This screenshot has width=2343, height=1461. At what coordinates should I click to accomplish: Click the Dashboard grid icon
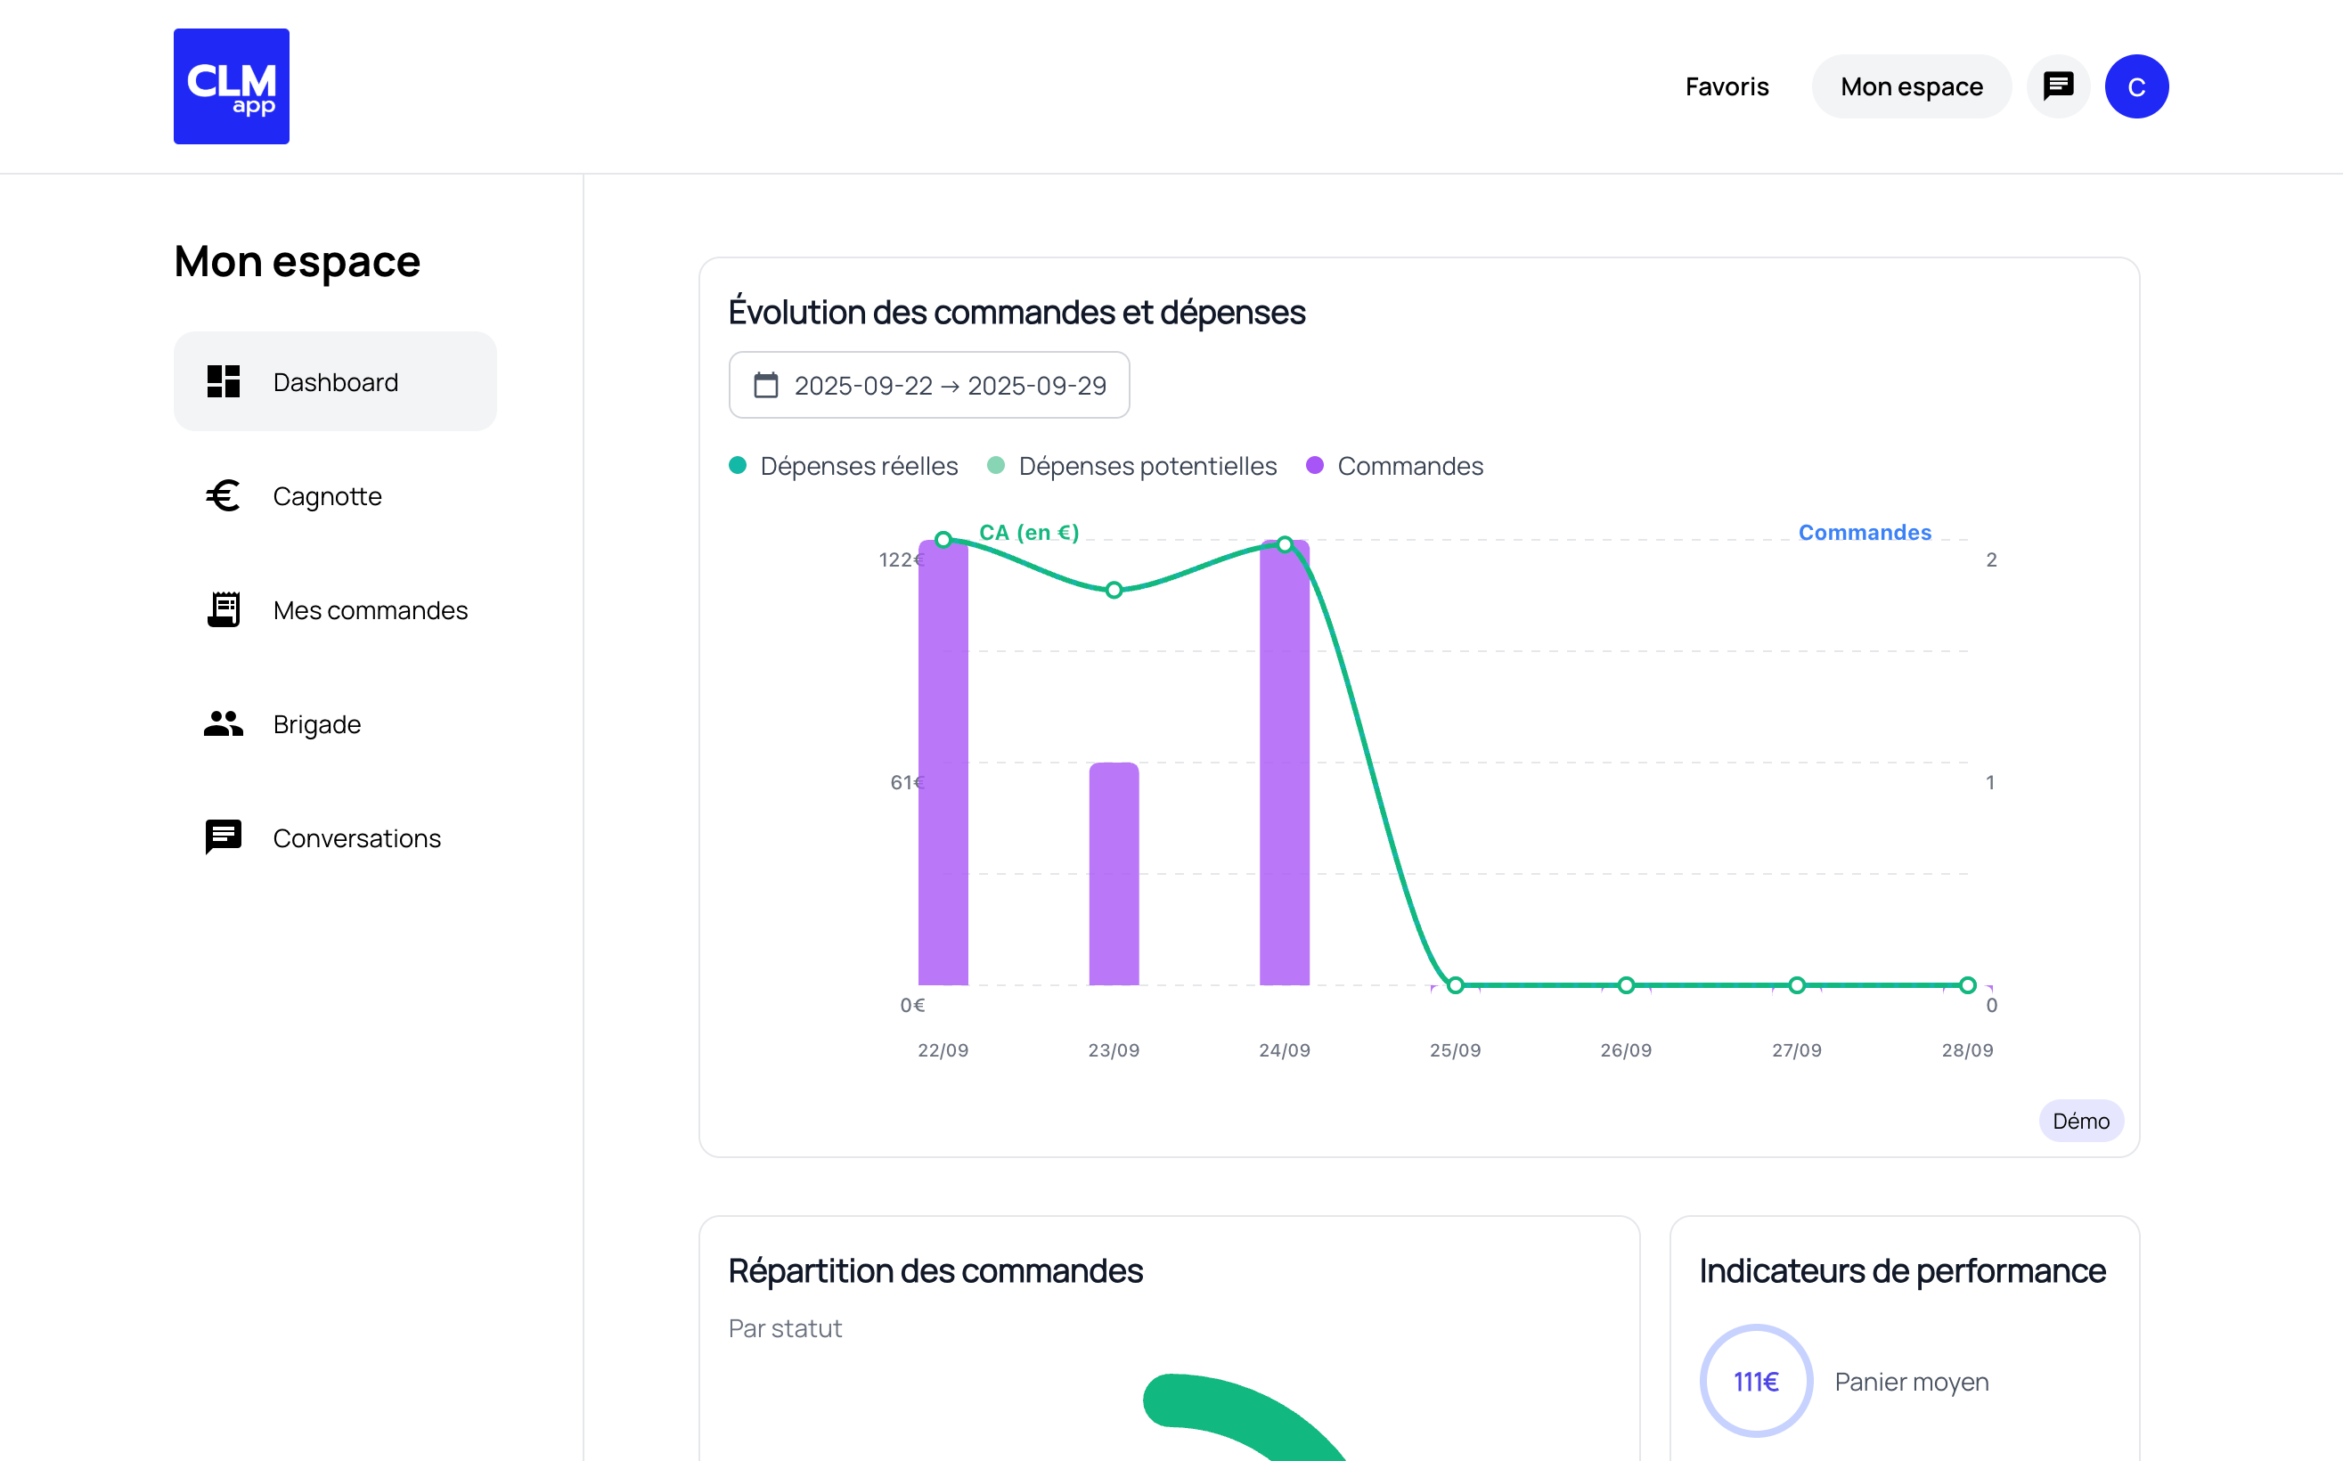click(x=224, y=381)
